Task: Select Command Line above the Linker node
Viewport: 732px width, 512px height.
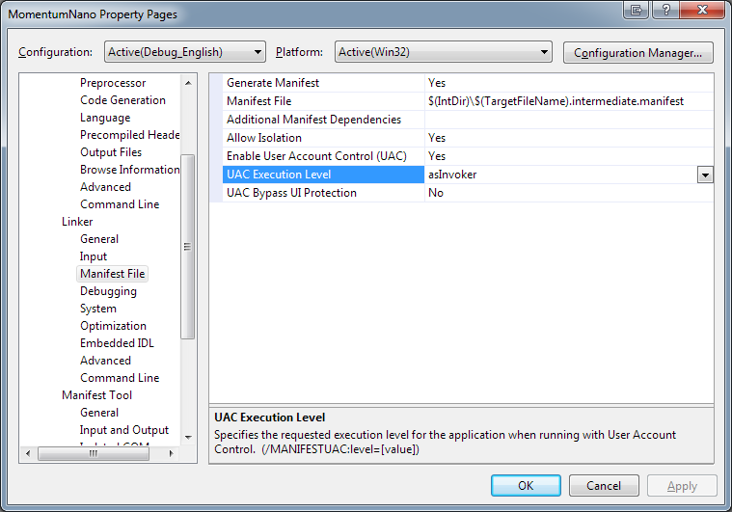Action: (120, 204)
